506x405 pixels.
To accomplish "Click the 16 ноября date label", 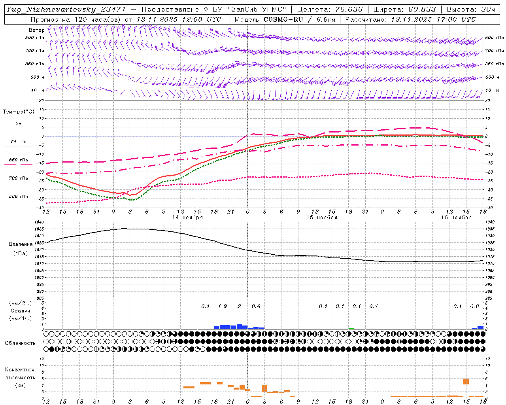I will tap(456, 218).
